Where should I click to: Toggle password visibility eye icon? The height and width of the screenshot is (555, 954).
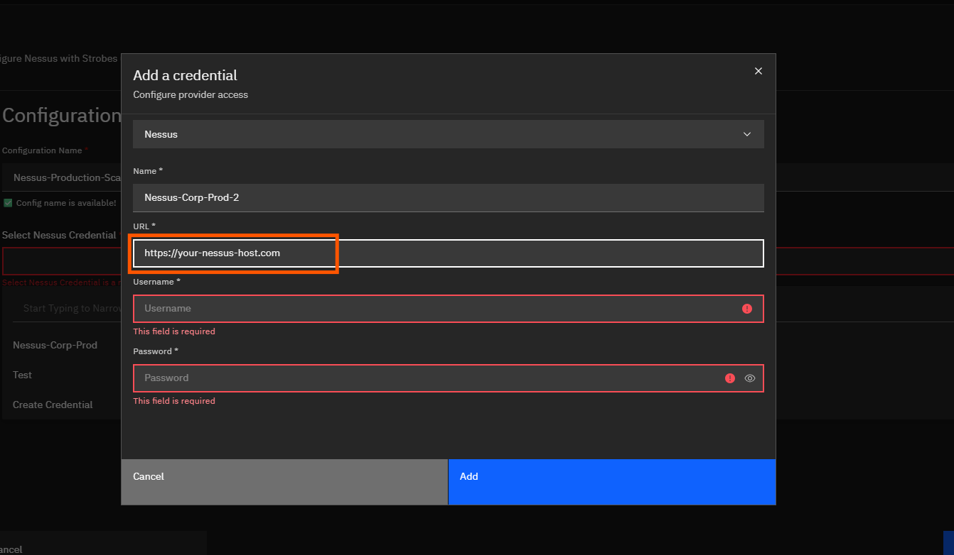click(x=749, y=378)
